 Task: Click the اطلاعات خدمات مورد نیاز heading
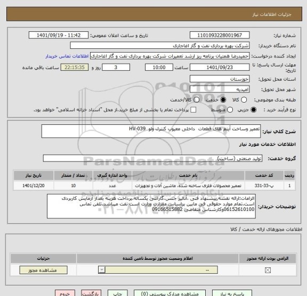[x=267, y=145]
